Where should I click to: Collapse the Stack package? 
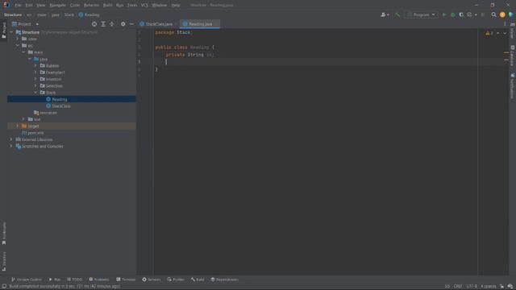pos(35,93)
